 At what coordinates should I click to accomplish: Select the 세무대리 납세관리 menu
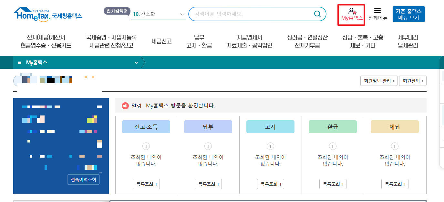(408, 41)
